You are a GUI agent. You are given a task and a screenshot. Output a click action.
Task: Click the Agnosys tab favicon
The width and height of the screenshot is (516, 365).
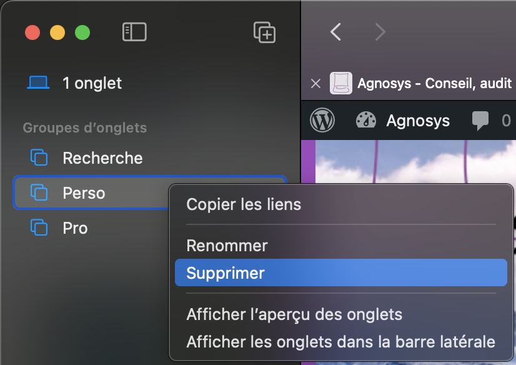(341, 83)
